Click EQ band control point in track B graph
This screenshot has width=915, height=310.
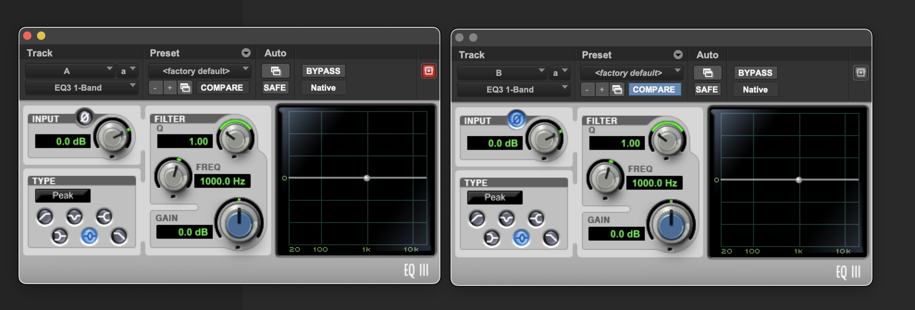click(799, 180)
